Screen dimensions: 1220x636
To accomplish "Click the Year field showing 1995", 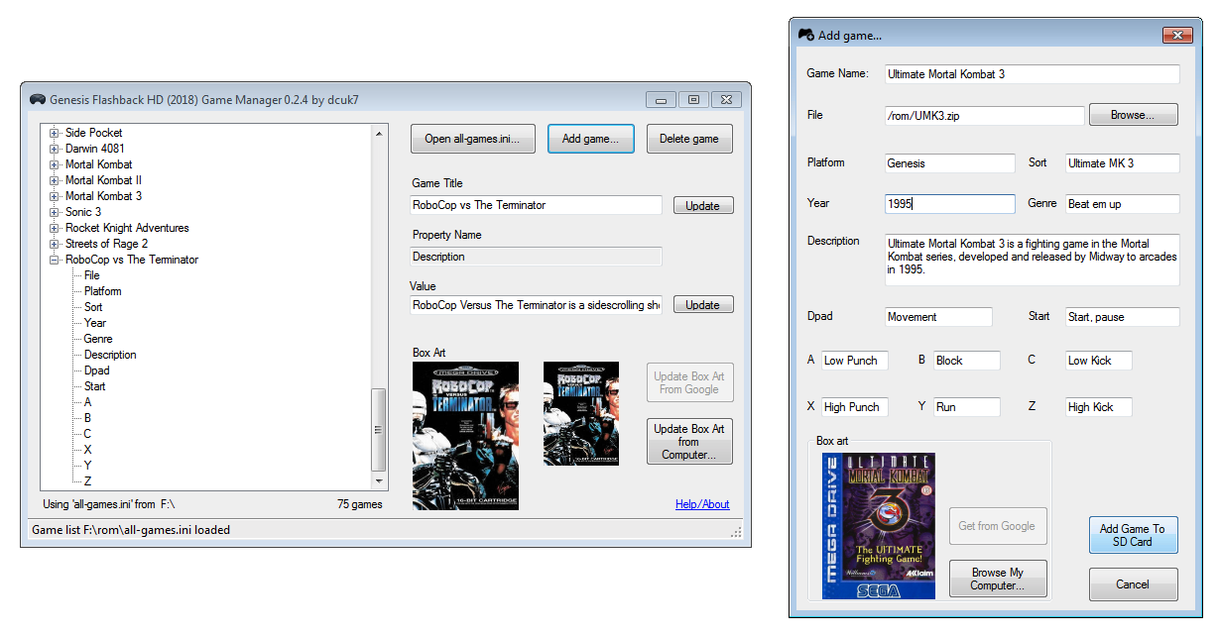I will coord(950,204).
